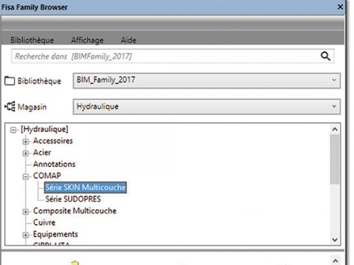Viewport: 354px width, 265px height.
Task: Expand the Composite Multicouche node
Action: point(25,212)
